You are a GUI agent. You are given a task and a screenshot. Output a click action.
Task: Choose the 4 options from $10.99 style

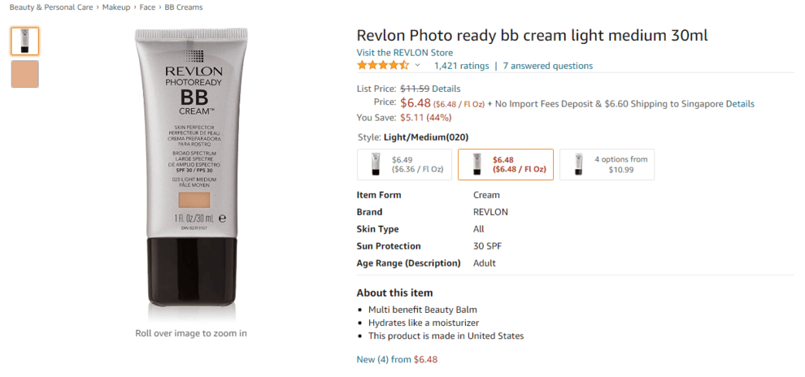click(606, 165)
